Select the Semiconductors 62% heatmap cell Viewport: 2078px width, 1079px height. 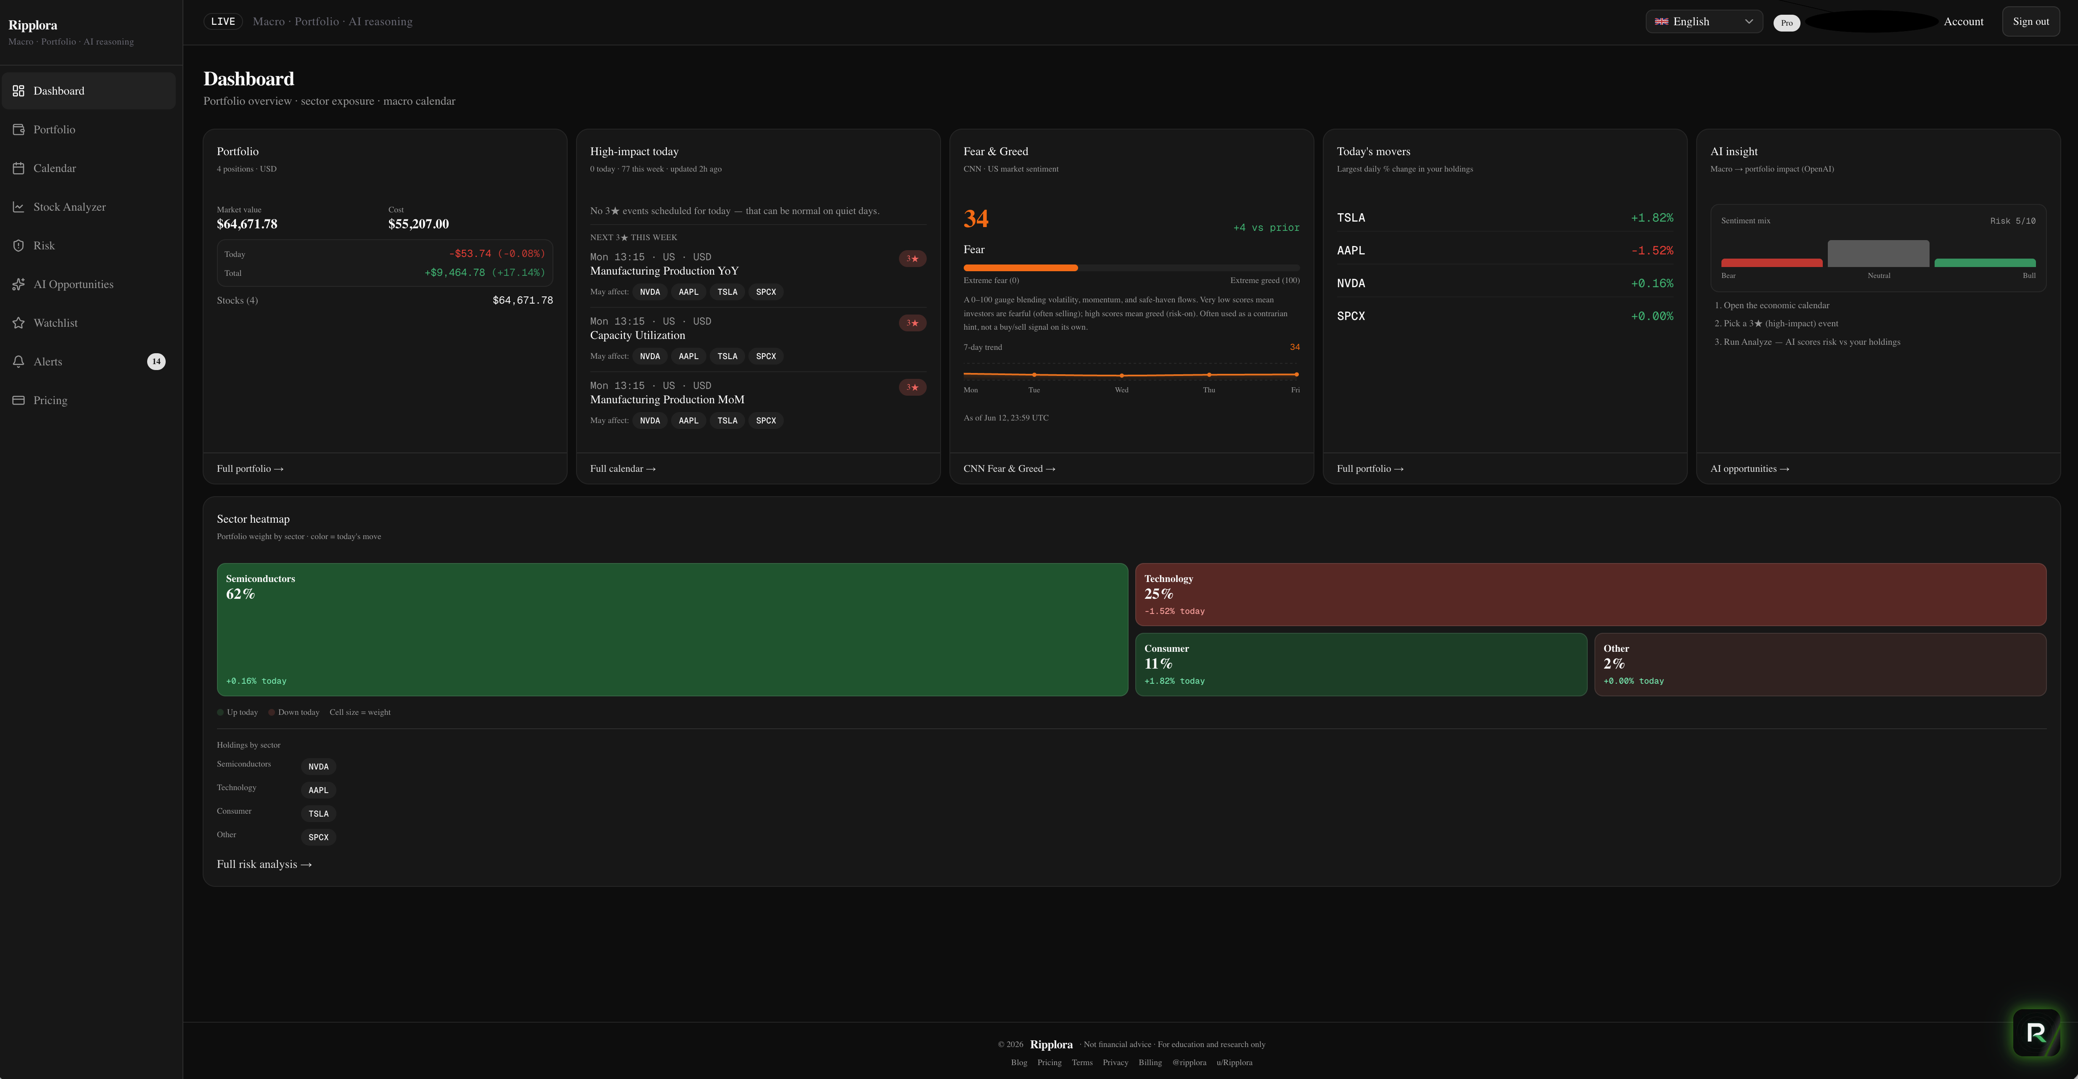coord(672,630)
